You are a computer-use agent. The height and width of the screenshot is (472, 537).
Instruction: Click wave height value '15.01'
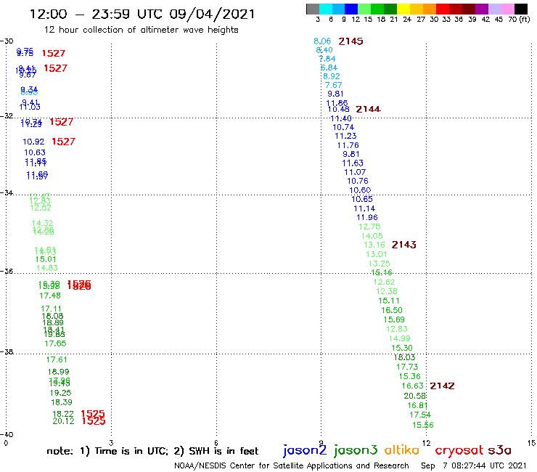(46, 259)
